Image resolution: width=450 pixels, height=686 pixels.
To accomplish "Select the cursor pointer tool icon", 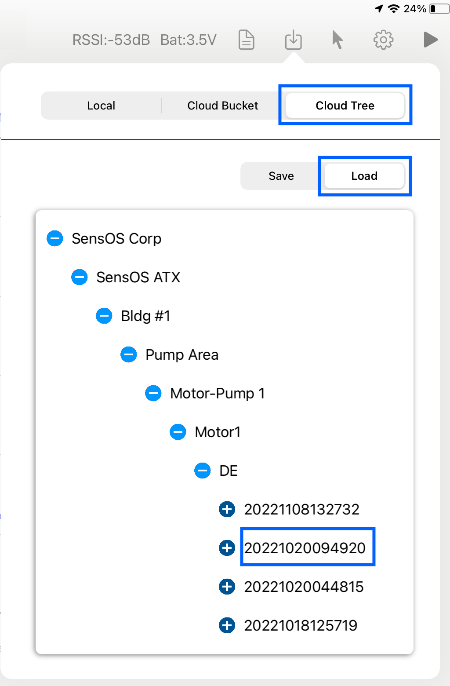I will point(337,40).
